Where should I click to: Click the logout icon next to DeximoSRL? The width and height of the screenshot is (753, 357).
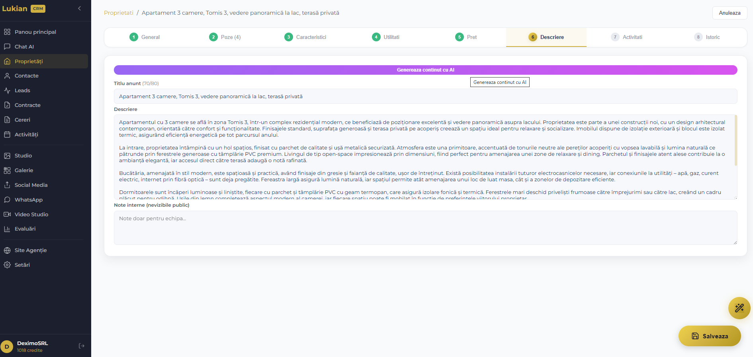[x=82, y=346]
